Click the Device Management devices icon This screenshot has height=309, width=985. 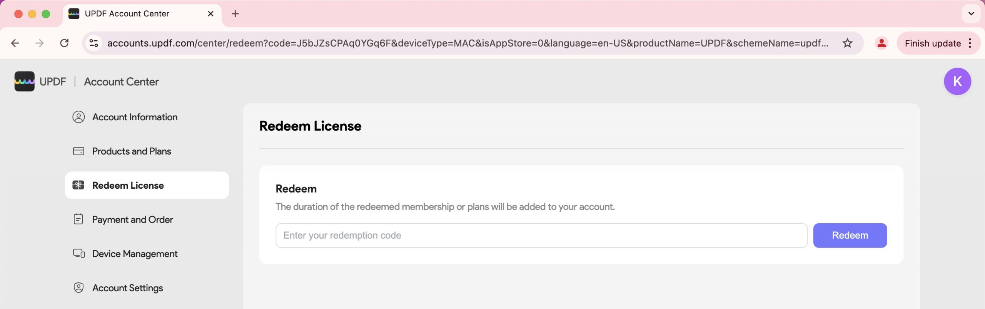tap(79, 254)
